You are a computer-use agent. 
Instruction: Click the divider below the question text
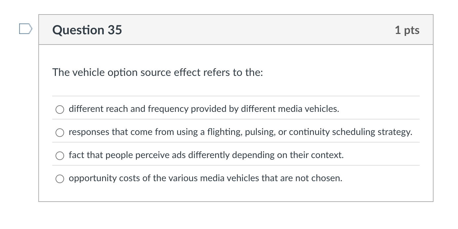click(x=236, y=96)
